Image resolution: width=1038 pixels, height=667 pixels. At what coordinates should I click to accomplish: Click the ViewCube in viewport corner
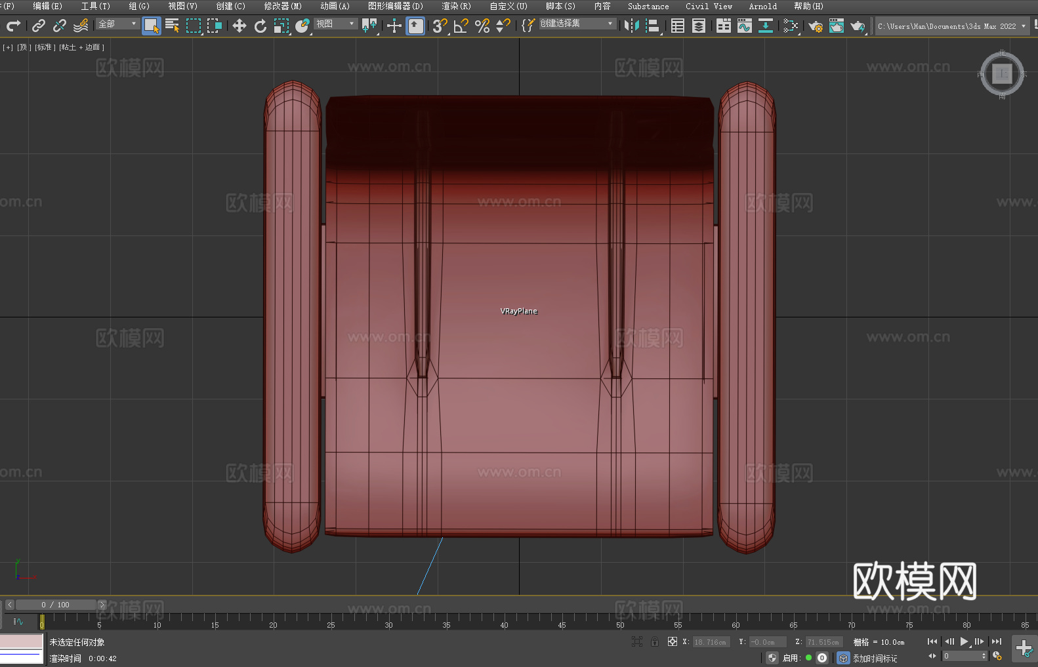1001,74
